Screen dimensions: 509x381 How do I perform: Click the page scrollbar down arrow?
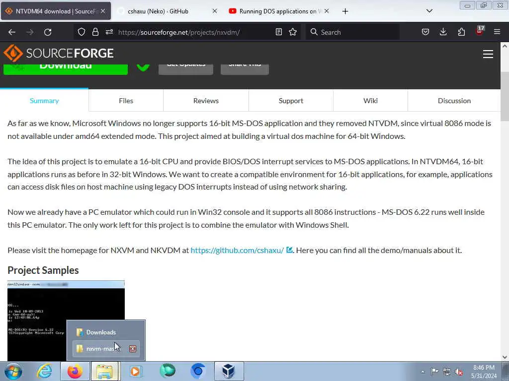point(505,357)
